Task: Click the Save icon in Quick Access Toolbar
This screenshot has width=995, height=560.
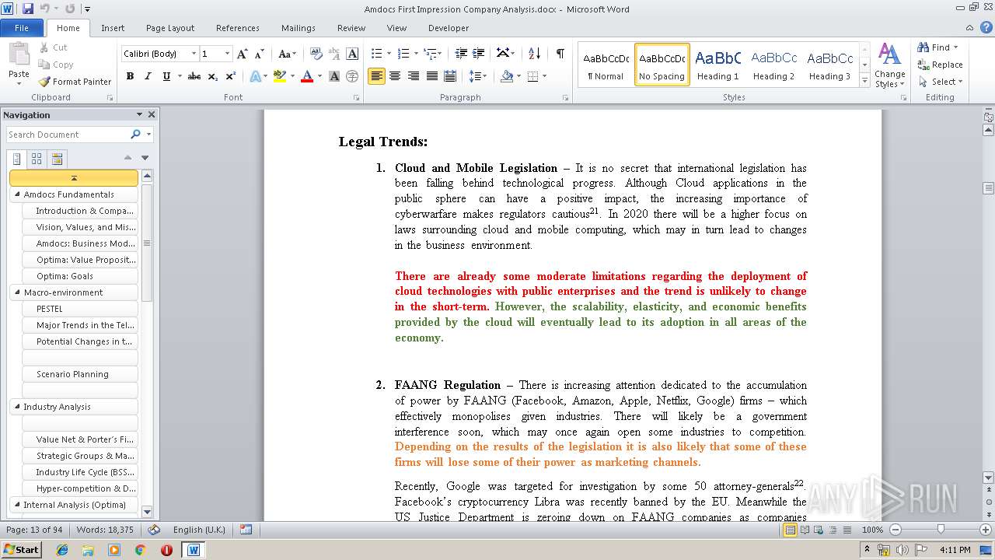Action: click(x=28, y=9)
